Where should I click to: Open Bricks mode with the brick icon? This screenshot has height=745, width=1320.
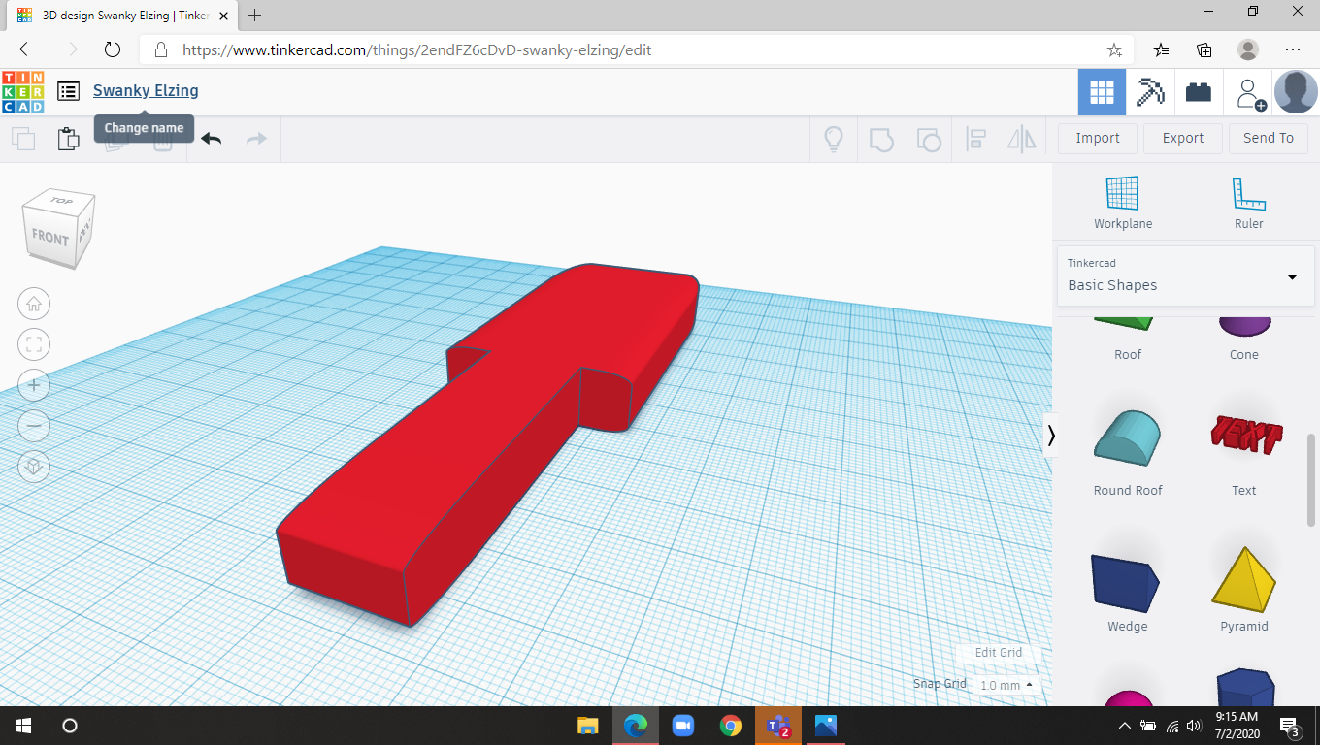click(1199, 92)
